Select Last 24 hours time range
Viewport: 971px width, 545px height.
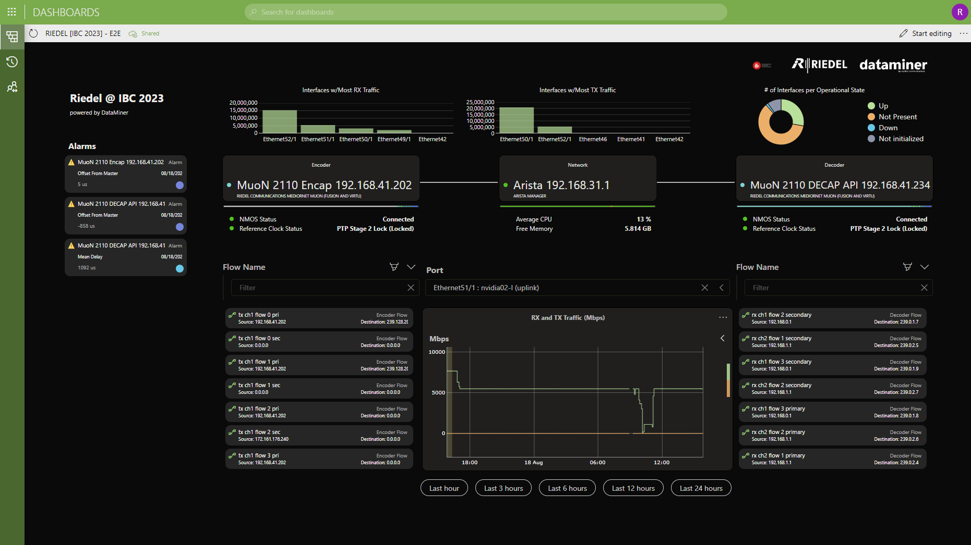701,488
